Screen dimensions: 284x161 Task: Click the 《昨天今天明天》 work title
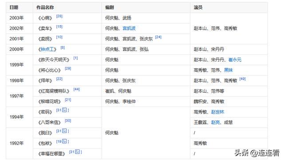(x=54, y=60)
